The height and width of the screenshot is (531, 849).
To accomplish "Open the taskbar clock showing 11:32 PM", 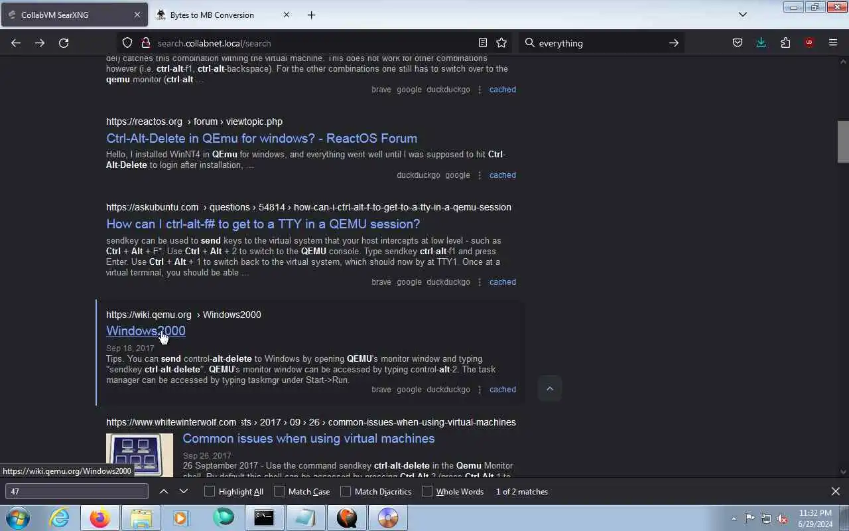I will (x=815, y=518).
